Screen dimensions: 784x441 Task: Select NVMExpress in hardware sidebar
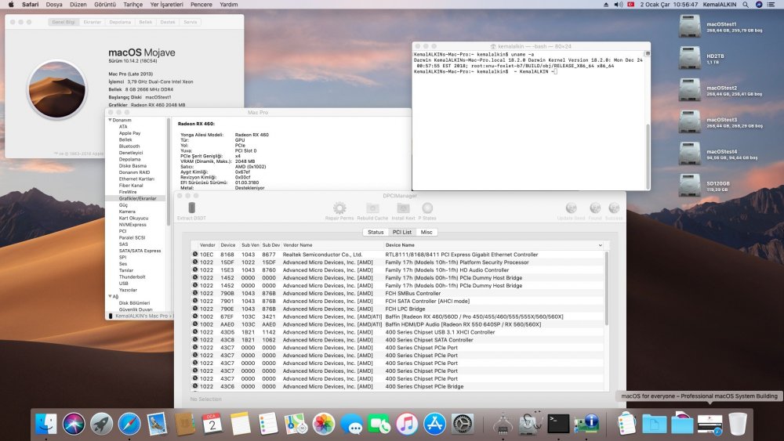tap(132, 225)
